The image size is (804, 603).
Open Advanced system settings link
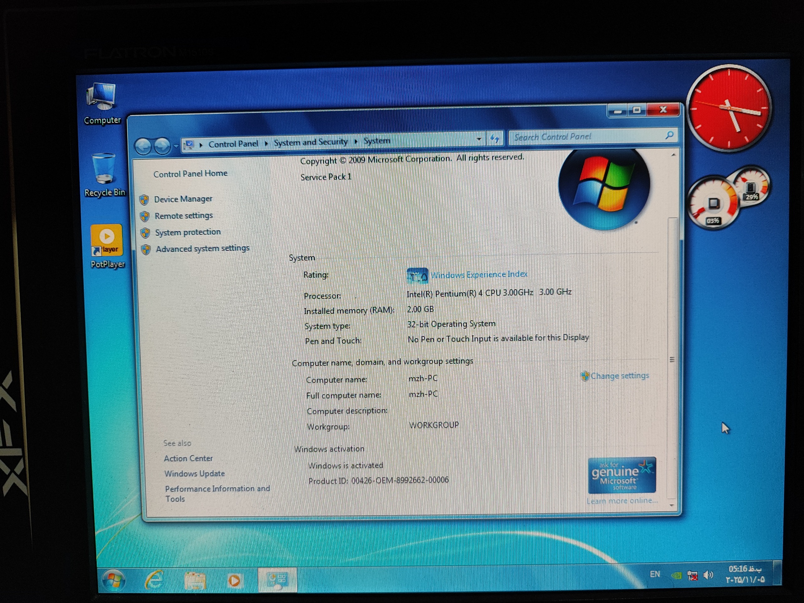[203, 249]
